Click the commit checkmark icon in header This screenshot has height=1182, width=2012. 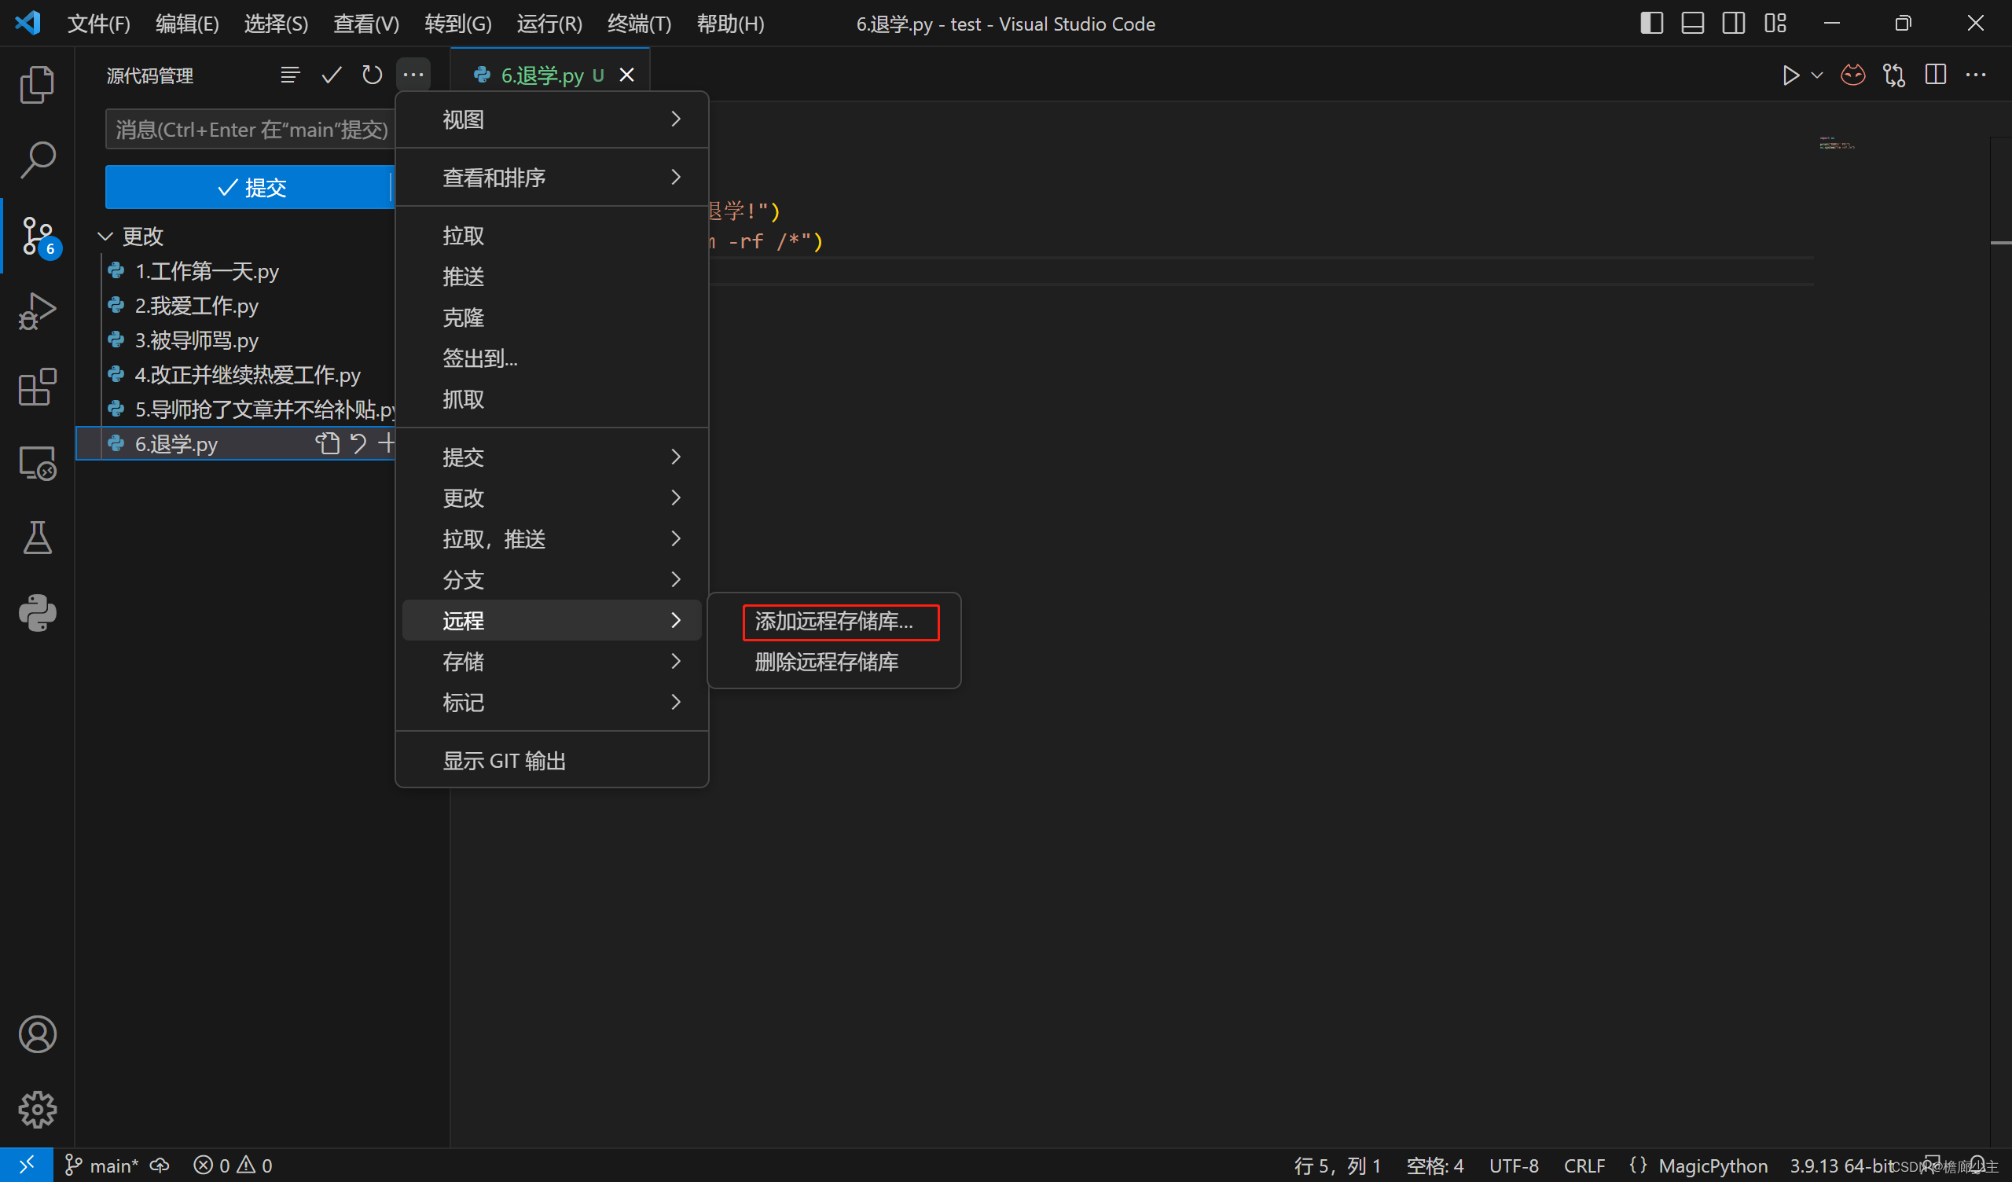(x=332, y=75)
